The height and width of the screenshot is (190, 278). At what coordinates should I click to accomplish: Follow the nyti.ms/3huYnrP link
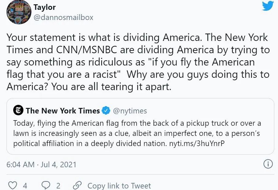[197, 143]
